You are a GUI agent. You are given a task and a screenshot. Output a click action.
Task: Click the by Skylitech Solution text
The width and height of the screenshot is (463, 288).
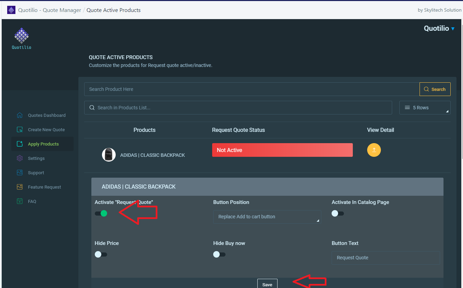click(440, 10)
